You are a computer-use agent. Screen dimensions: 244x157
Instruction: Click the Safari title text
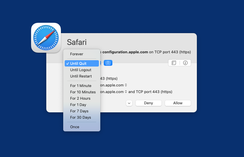click(x=77, y=42)
